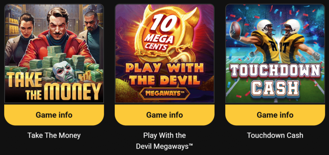Screen dimensions: 329x155
Task: Click the Megaways™ logo badge
Action: pyautogui.click(x=164, y=93)
